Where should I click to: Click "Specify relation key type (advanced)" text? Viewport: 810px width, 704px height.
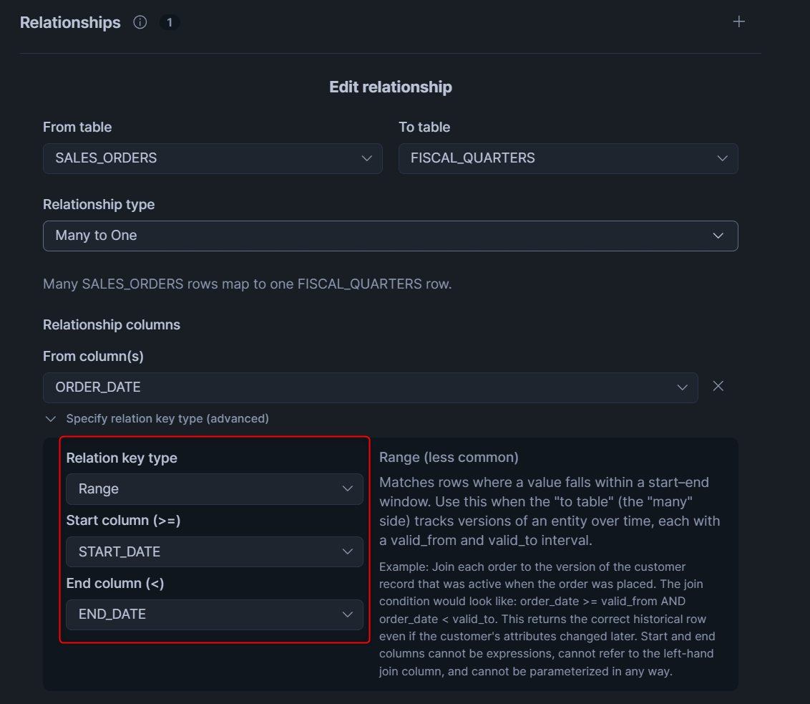(167, 418)
